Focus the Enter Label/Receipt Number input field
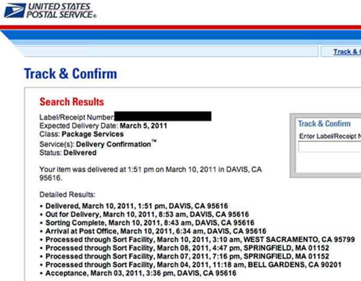The image size is (361, 281). point(330,147)
